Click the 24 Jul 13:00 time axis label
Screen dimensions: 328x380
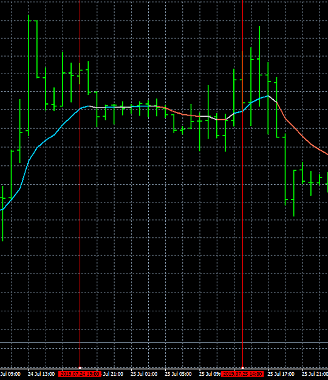point(41,374)
